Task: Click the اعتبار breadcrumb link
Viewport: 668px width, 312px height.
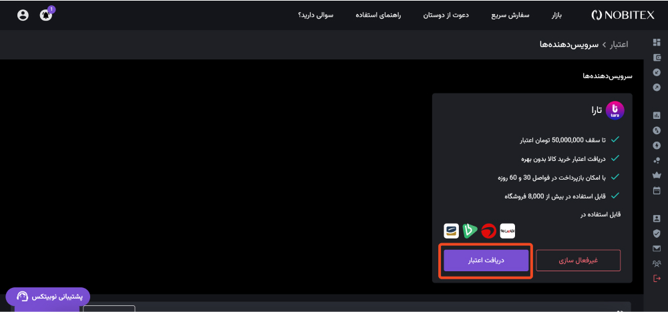Action: pos(619,44)
